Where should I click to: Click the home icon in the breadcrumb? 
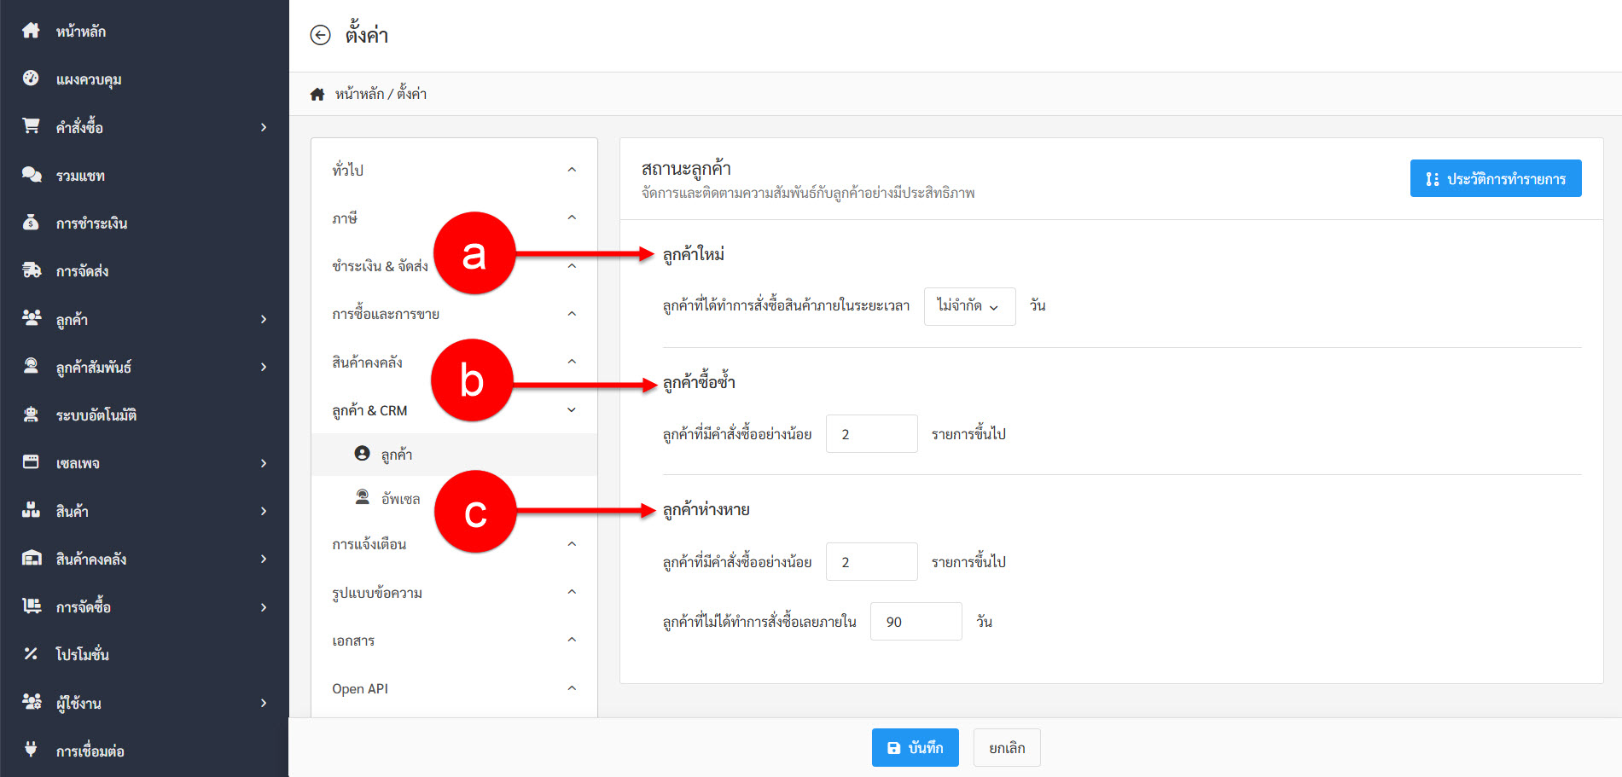[317, 94]
